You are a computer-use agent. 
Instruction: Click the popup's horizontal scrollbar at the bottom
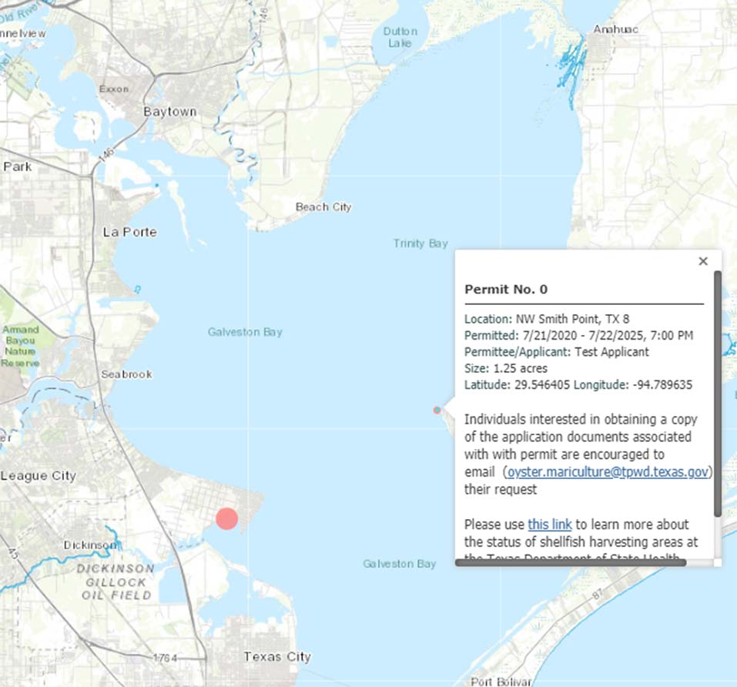[x=570, y=562]
